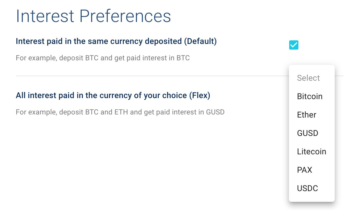Viewport: 346px width, 210px height.
Task: Choose Bitcoin from the currency dropdown
Action: click(x=309, y=96)
